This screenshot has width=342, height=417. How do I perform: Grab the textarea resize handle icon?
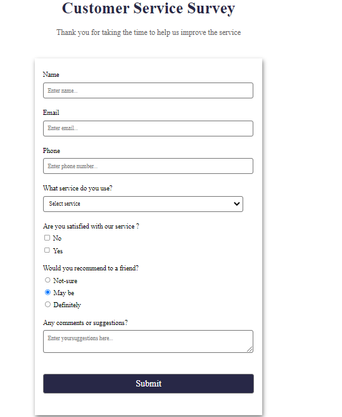pos(250,349)
